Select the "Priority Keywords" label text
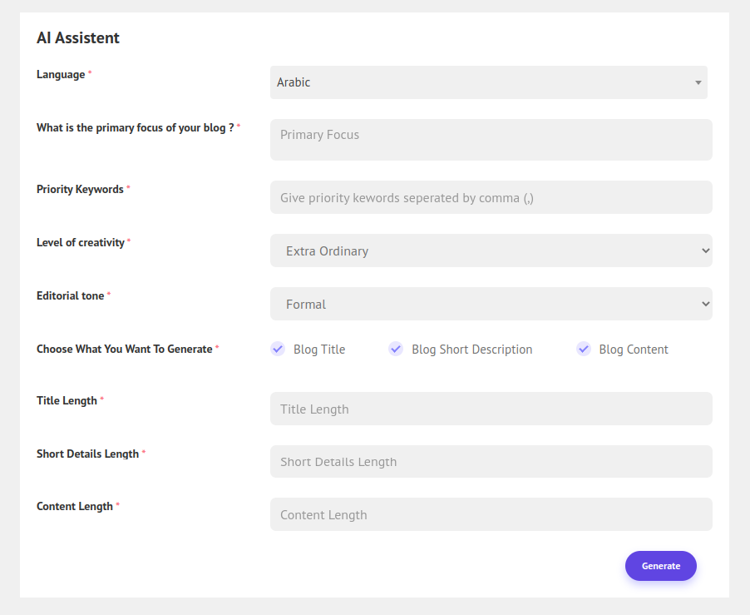The width and height of the screenshot is (750, 615). (x=80, y=190)
